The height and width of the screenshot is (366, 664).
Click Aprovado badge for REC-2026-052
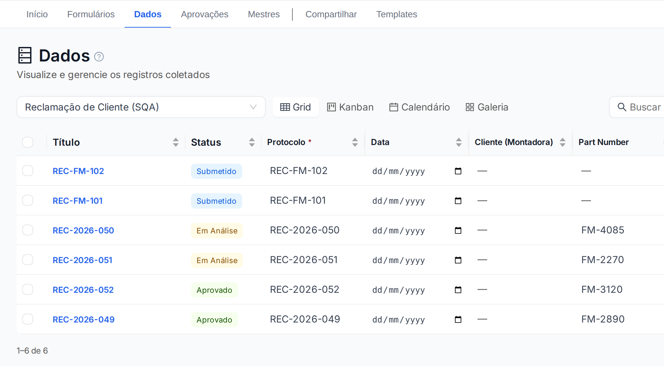[x=215, y=290]
